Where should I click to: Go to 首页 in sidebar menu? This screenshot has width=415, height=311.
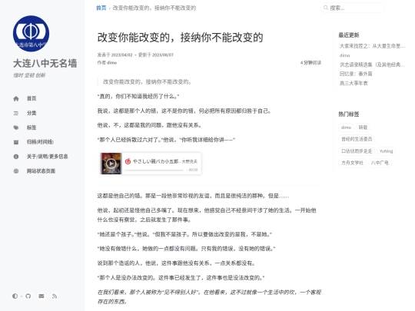coord(32,98)
